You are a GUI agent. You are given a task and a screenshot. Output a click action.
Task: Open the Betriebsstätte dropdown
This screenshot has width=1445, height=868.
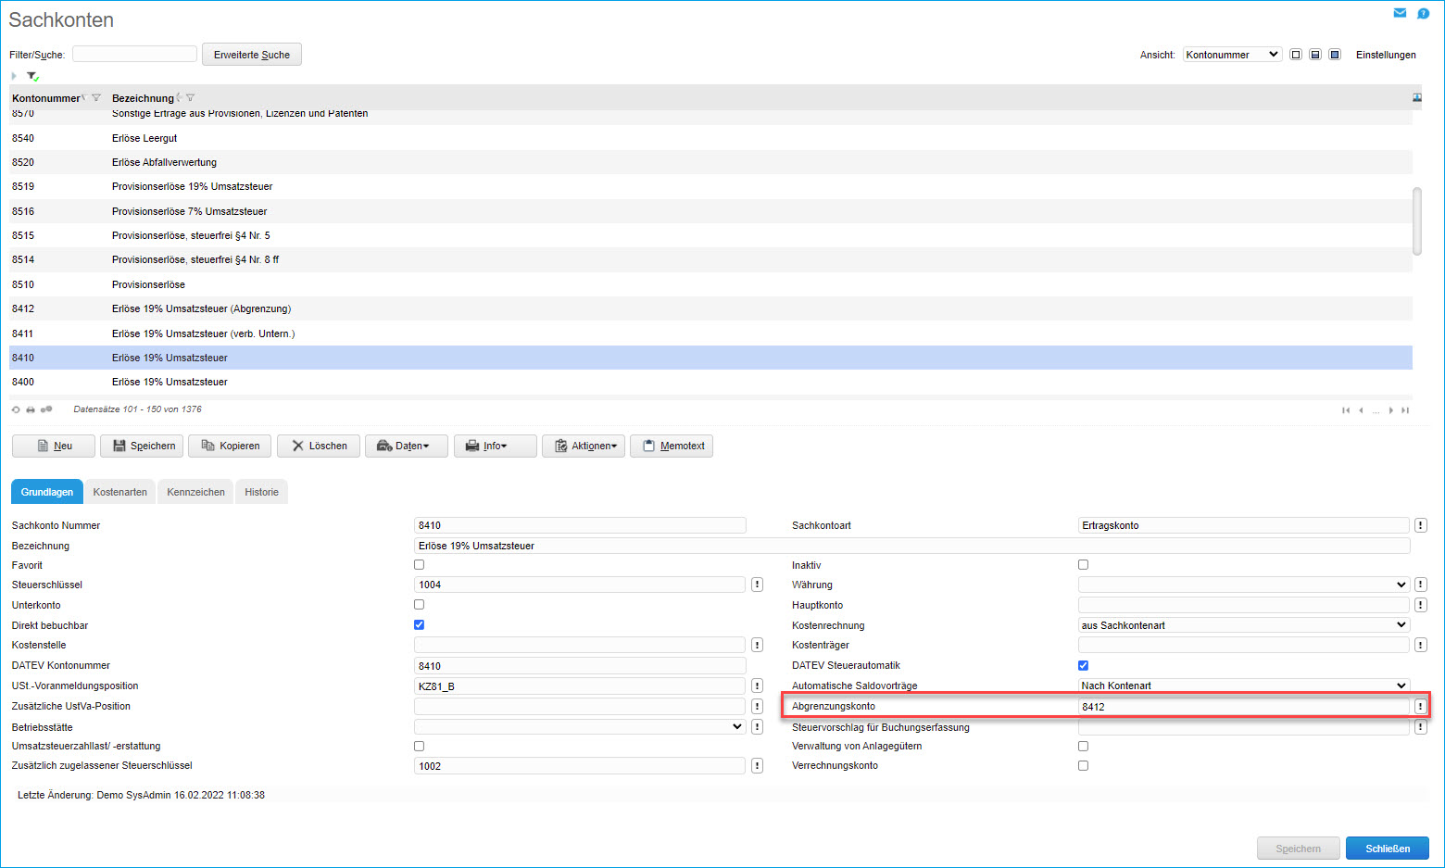click(580, 727)
